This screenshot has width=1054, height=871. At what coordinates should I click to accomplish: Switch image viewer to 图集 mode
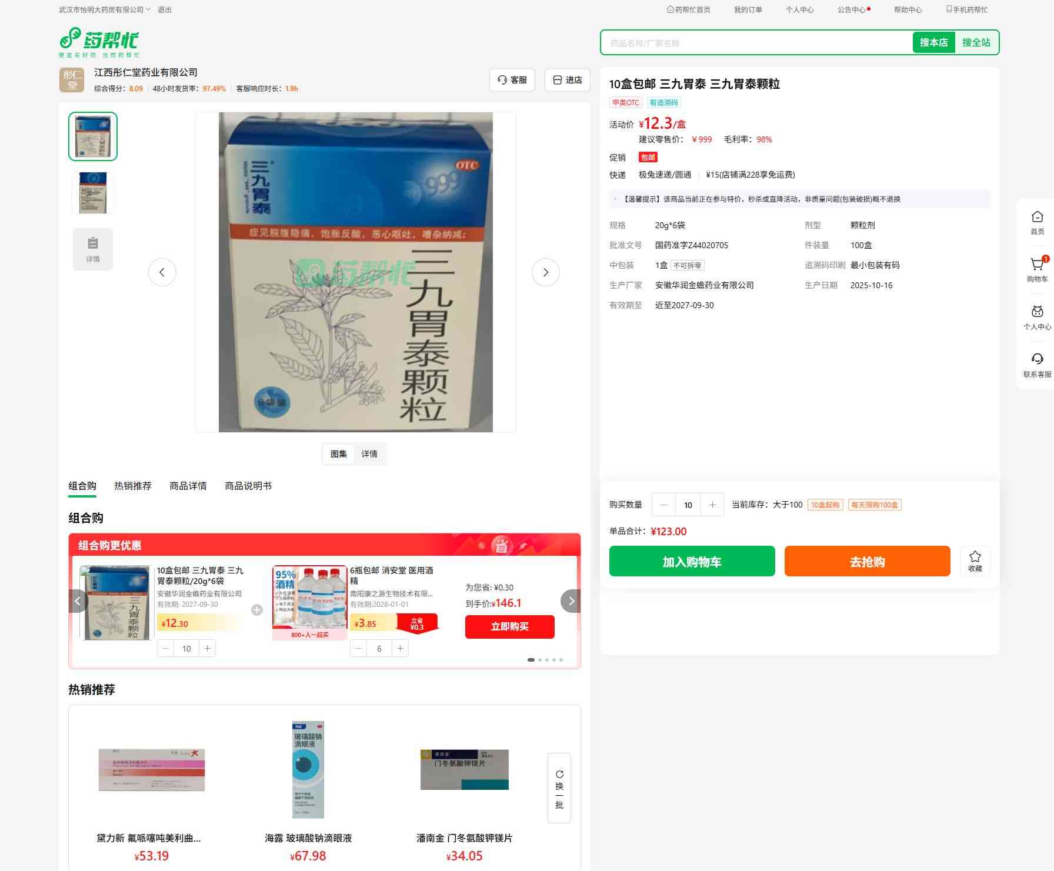coord(338,454)
